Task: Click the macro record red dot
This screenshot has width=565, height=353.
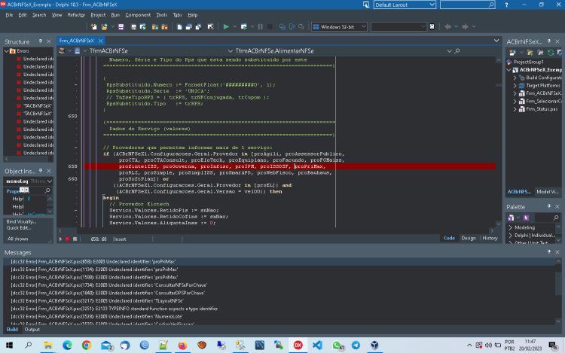Action: [x=67, y=239]
